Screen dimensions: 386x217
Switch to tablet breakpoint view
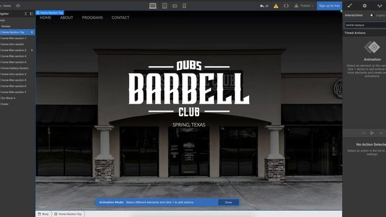165,5
